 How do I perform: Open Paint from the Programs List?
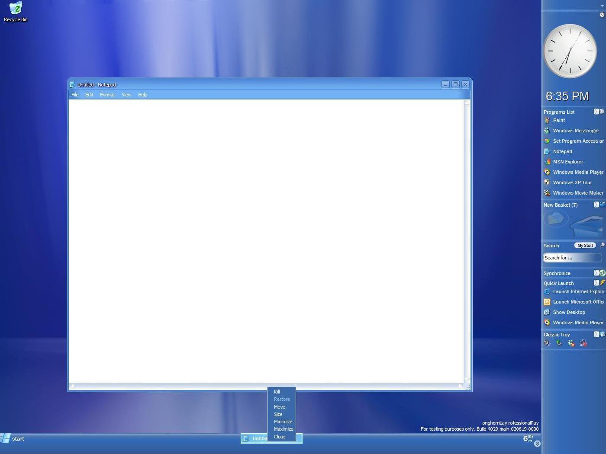(x=558, y=120)
